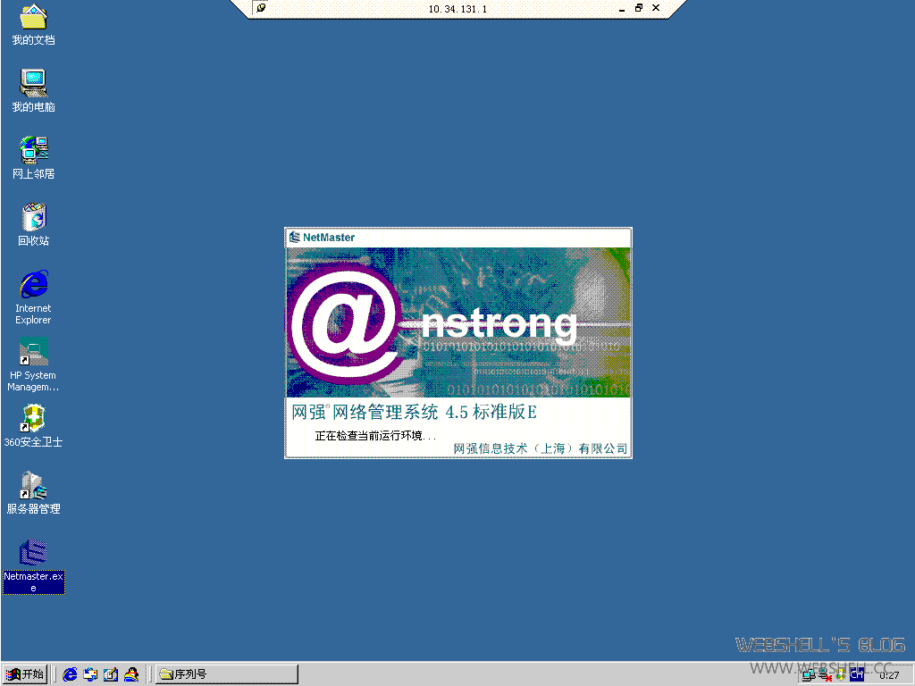The width and height of the screenshot is (915, 686).
Task: Select the 回收站 recycle bin icon
Action: (x=33, y=224)
